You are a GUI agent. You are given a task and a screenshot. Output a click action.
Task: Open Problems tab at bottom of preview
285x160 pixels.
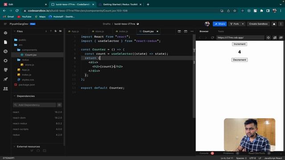coord(228,153)
